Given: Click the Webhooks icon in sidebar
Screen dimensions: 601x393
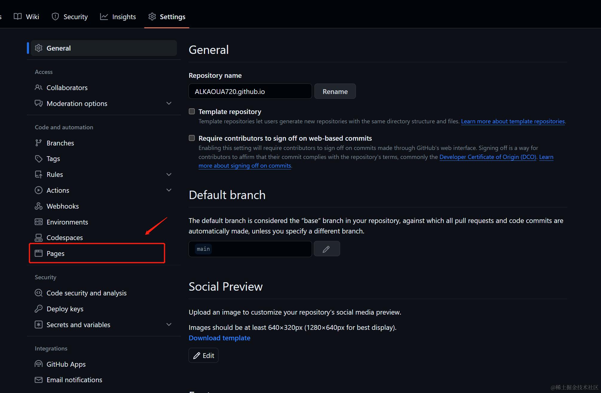Looking at the screenshot, I should 39,206.
